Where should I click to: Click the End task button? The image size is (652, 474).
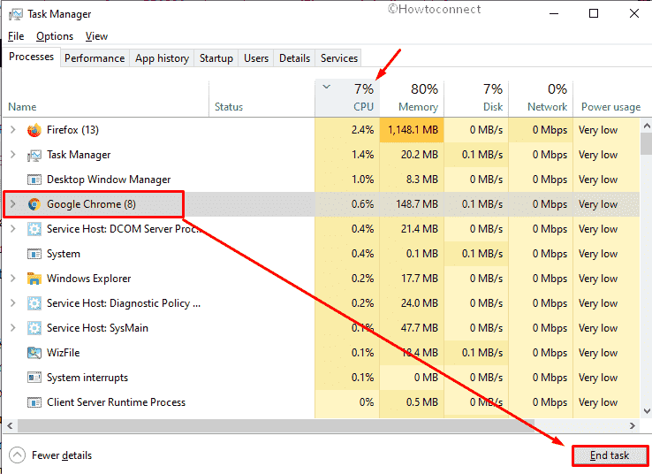pos(610,455)
